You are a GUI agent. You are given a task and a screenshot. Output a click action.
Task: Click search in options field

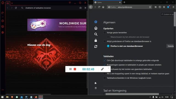[x=167, y=14]
